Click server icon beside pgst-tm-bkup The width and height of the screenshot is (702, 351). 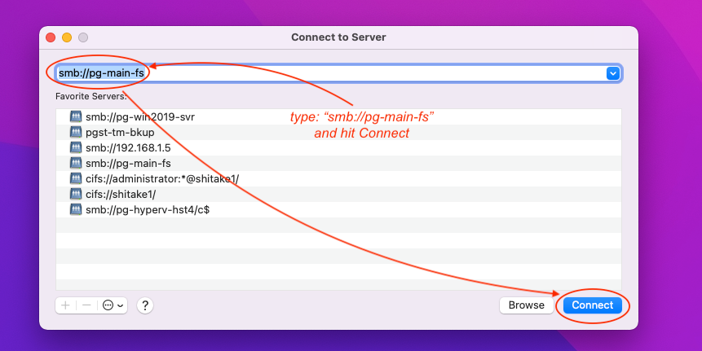pos(76,132)
